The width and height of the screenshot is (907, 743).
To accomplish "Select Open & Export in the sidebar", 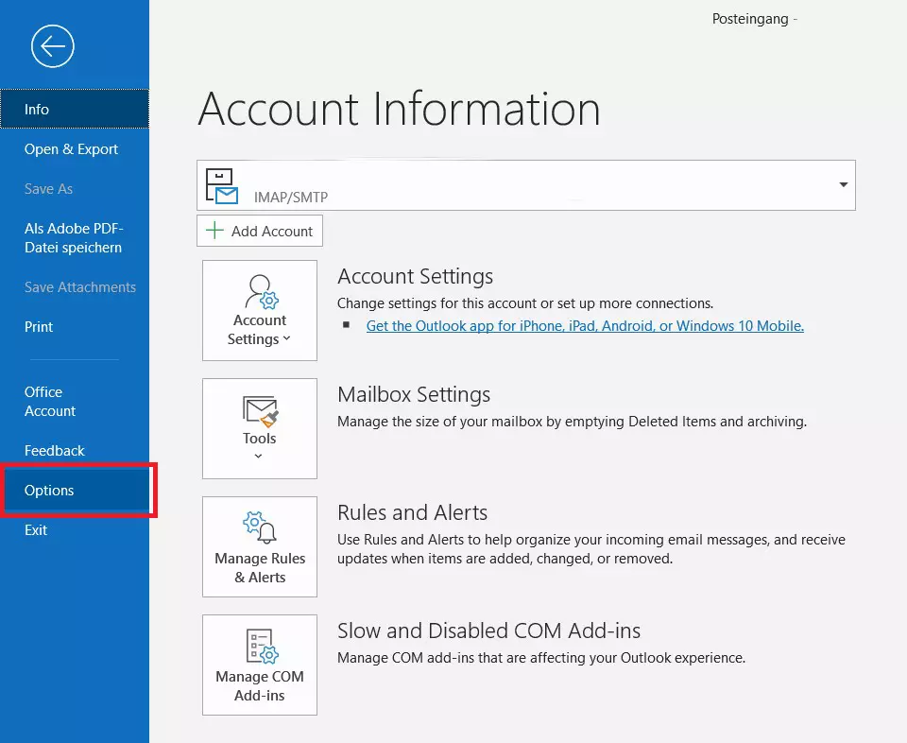I will (71, 148).
